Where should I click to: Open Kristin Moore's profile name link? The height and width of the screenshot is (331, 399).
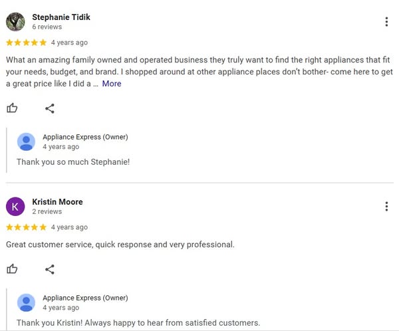pos(57,201)
